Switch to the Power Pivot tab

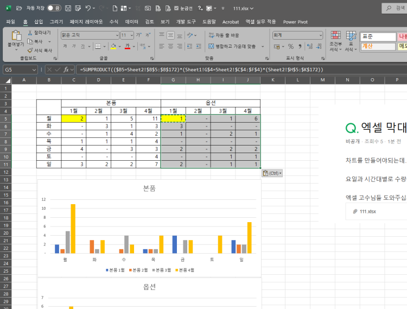(295, 22)
